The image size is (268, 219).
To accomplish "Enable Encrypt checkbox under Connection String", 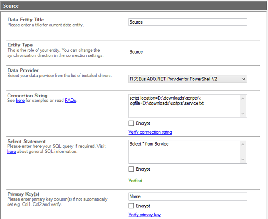I will (x=131, y=123).
